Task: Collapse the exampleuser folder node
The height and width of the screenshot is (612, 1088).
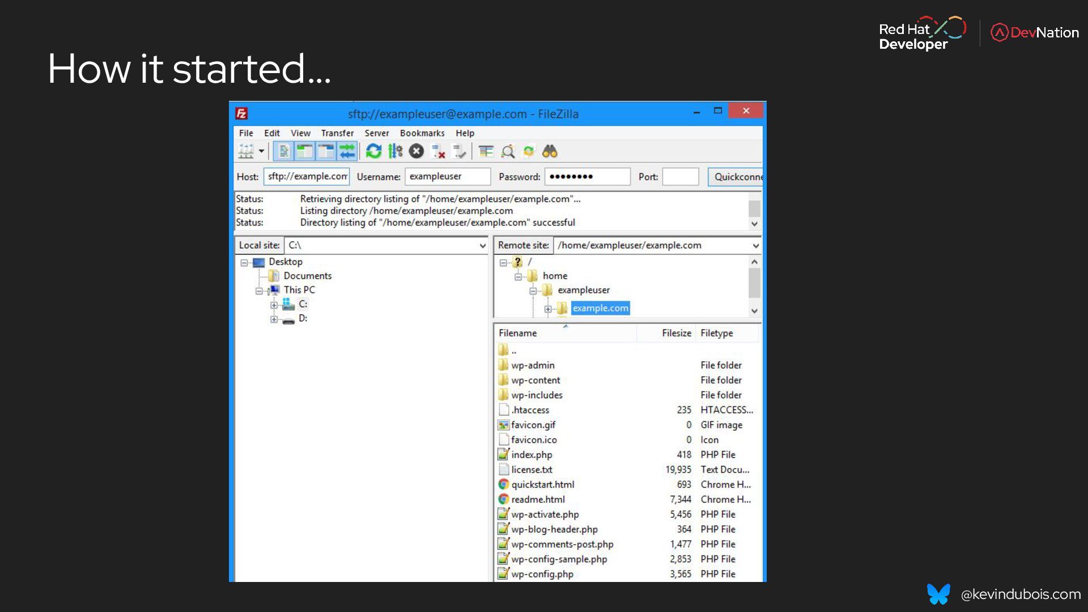Action: pos(533,291)
